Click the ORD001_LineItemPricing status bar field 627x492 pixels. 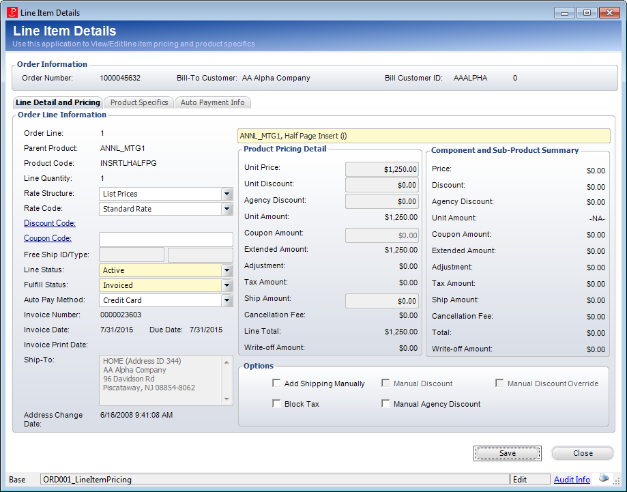coord(275,479)
